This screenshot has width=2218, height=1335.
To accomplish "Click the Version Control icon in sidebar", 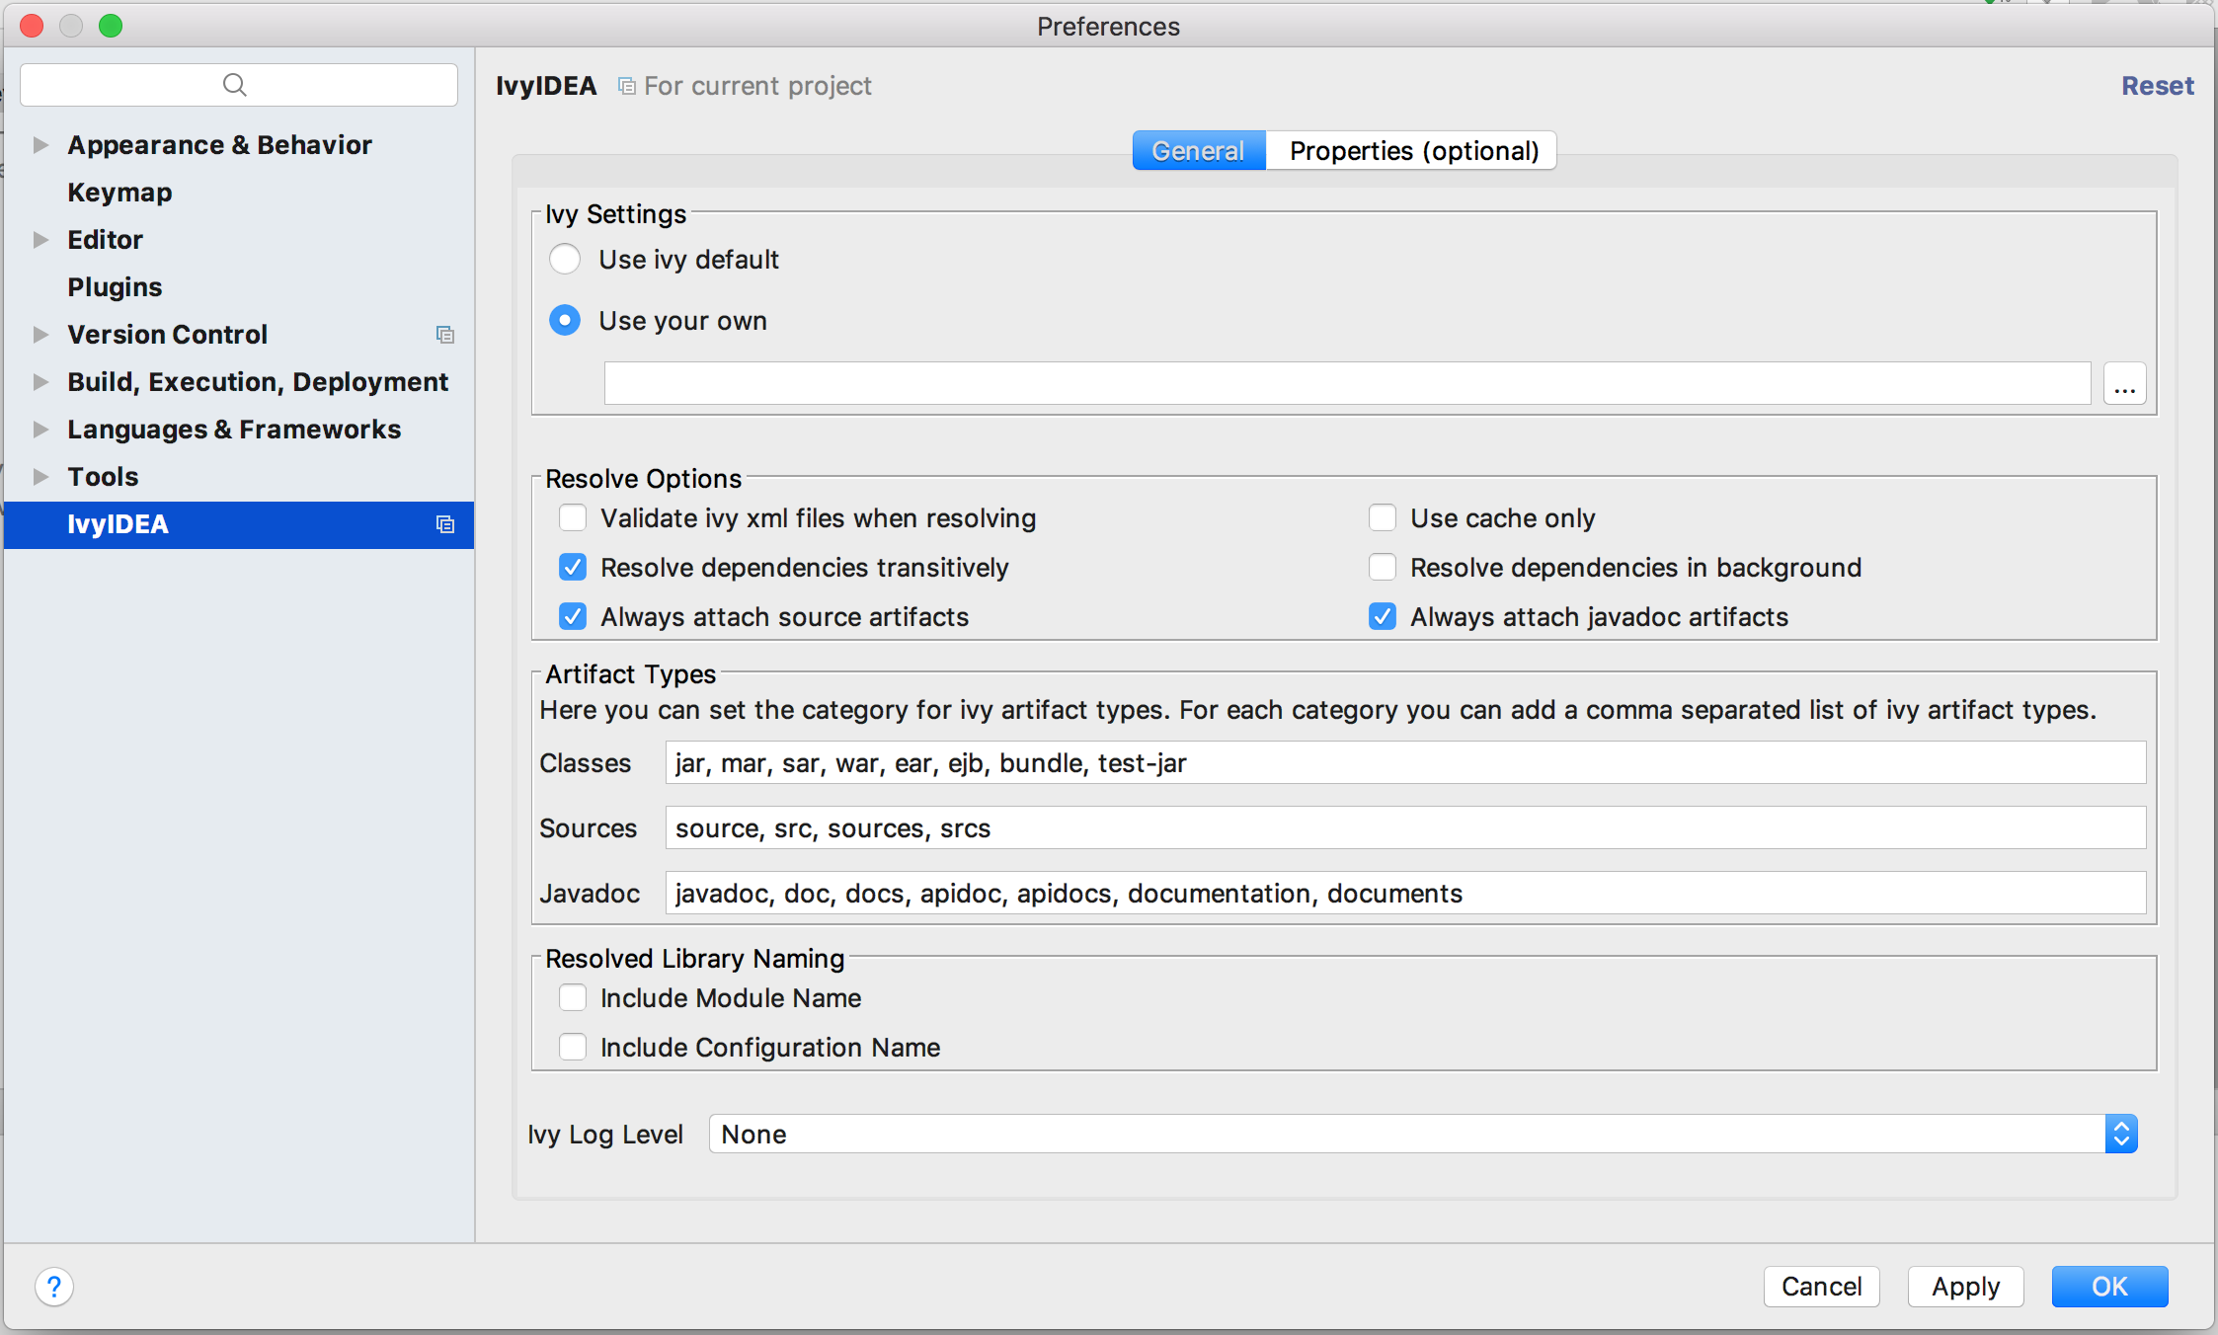I will click(x=445, y=336).
